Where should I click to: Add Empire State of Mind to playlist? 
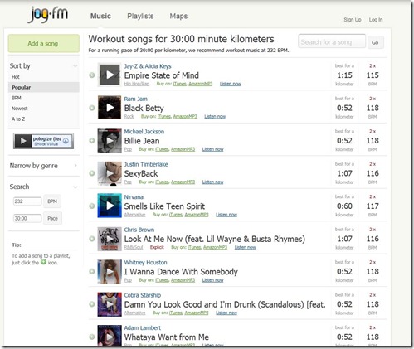[x=92, y=75]
